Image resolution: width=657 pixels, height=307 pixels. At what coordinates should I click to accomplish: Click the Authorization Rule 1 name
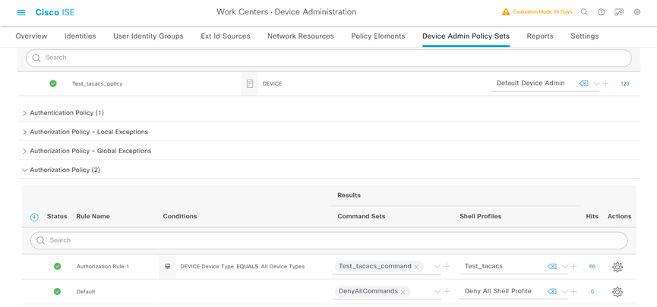point(103,266)
